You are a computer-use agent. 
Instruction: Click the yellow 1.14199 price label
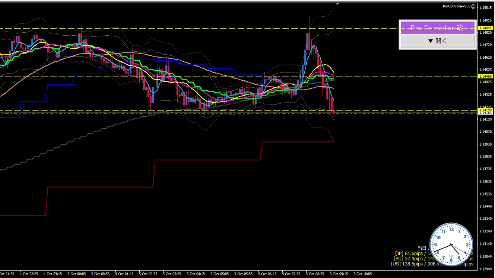click(486, 110)
